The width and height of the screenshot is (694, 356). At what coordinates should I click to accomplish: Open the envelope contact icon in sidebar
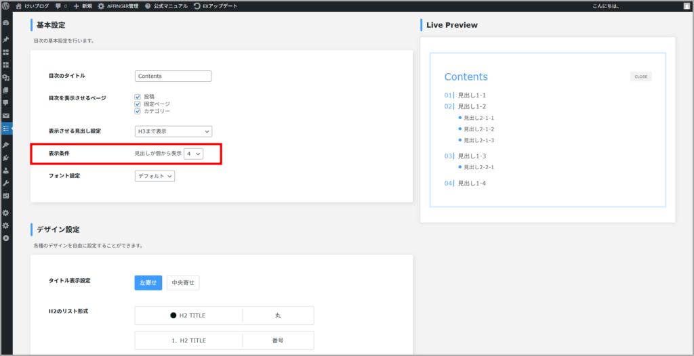pos(6,116)
